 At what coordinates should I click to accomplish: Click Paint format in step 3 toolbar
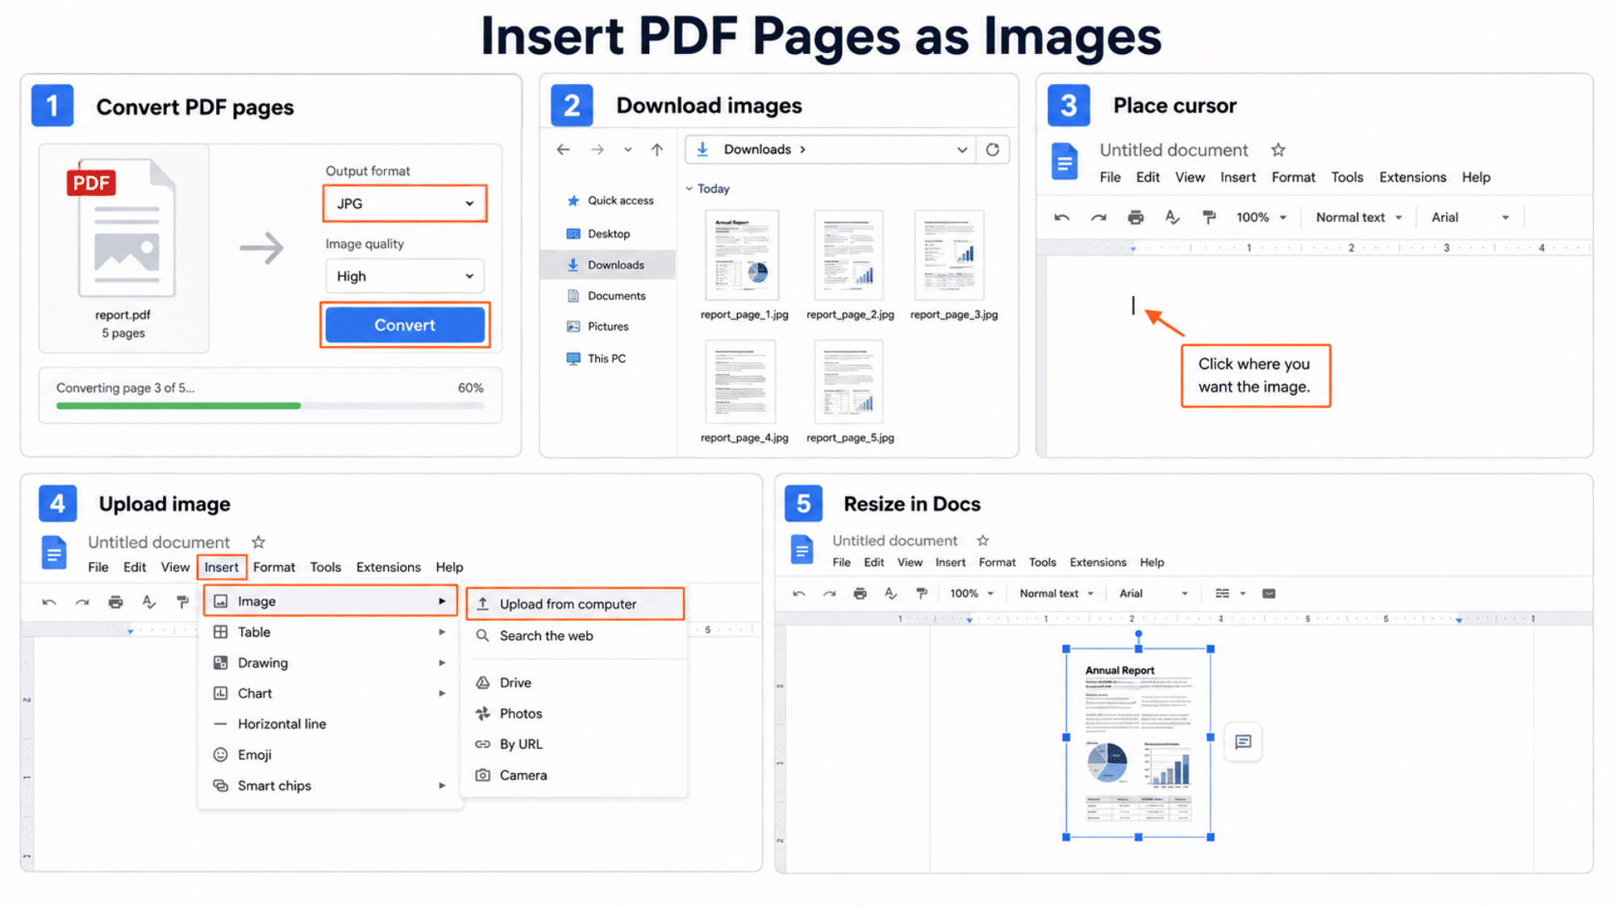(1209, 218)
